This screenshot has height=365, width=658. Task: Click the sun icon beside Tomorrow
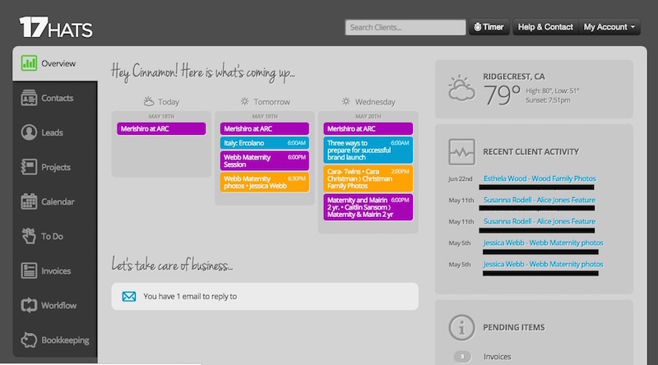244,102
